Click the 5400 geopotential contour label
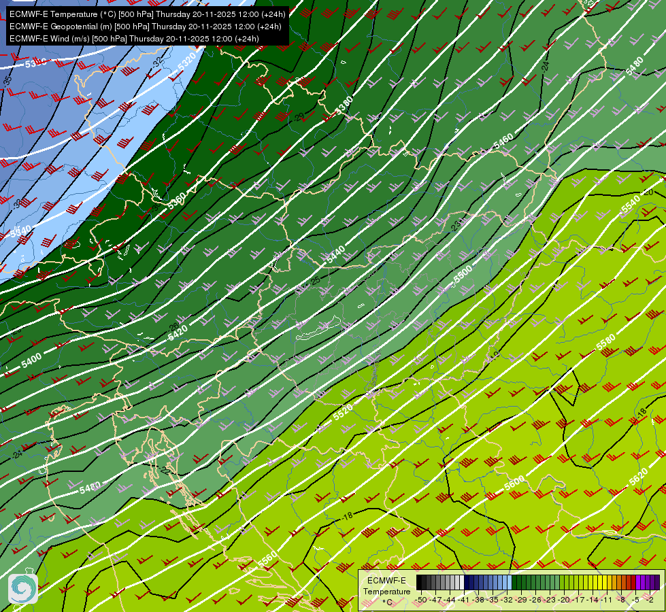Image resolution: width=666 pixels, height=612 pixels. pos(31,360)
